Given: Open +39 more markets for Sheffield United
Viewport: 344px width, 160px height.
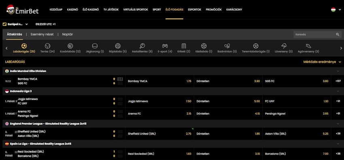Looking at the screenshot, I should point(338,134).
